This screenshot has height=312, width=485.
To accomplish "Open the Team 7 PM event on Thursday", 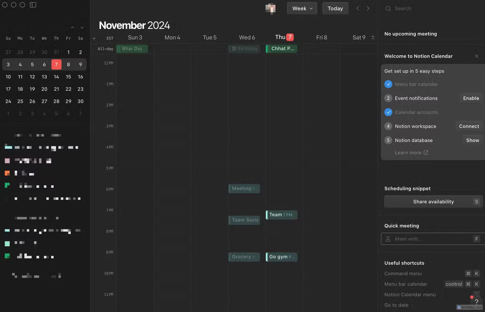I will (x=282, y=215).
